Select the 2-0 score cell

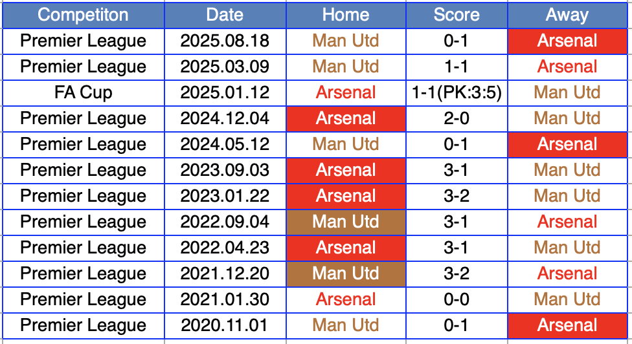pos(457,118)
